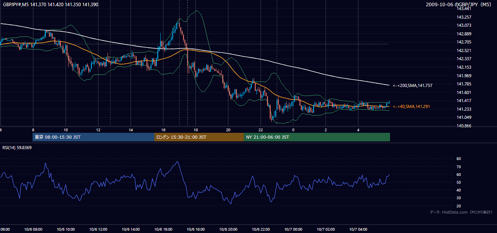
Task: Click the 40 SMA label 141.291
Action: (411, 106)
